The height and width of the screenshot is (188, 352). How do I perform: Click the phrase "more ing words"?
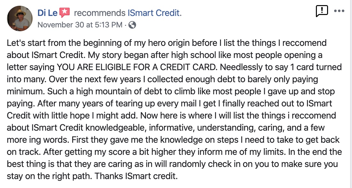pos(35,140)
